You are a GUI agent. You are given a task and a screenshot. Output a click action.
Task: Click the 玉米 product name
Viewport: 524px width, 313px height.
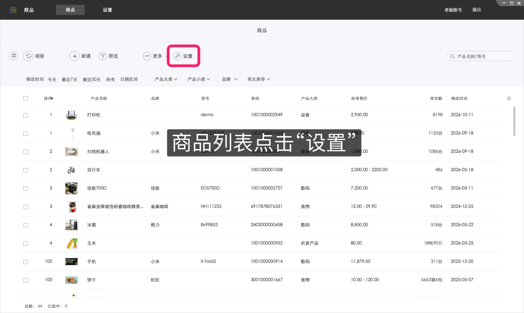point(92,243)
